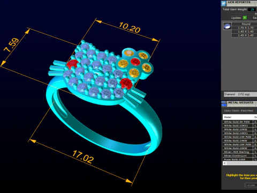Click the green arrow icon beside Update
This screenshot has height=193, width=257.
click(245, 18)
